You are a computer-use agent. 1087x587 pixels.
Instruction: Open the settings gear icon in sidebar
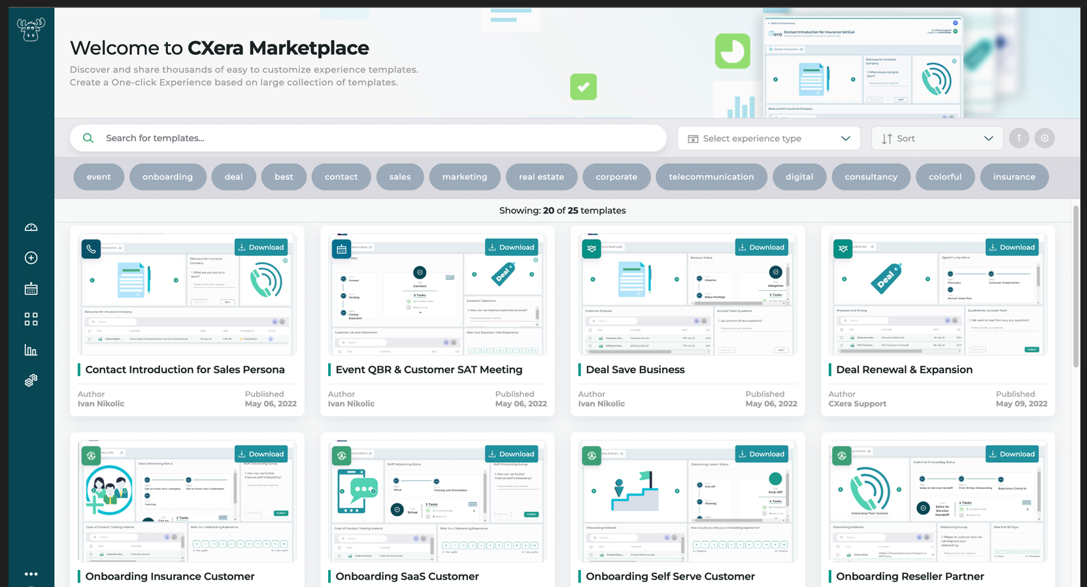click(31, 380)
